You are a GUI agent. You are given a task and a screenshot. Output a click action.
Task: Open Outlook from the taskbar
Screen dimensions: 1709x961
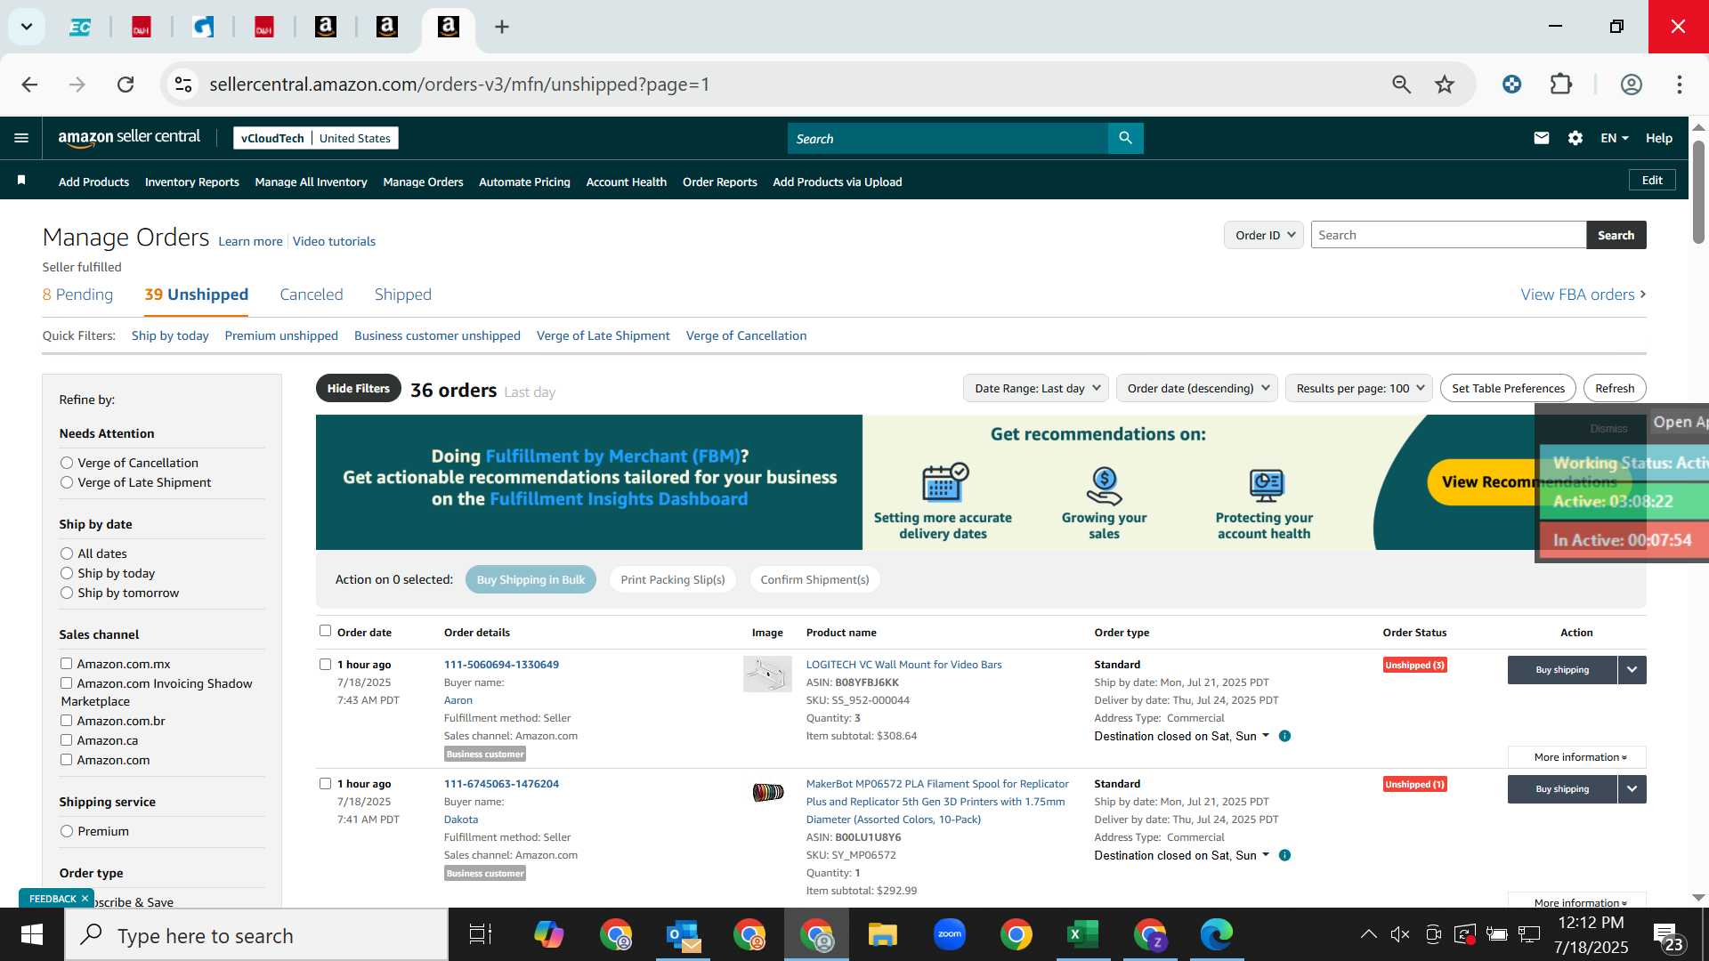(x=683, y=934)
